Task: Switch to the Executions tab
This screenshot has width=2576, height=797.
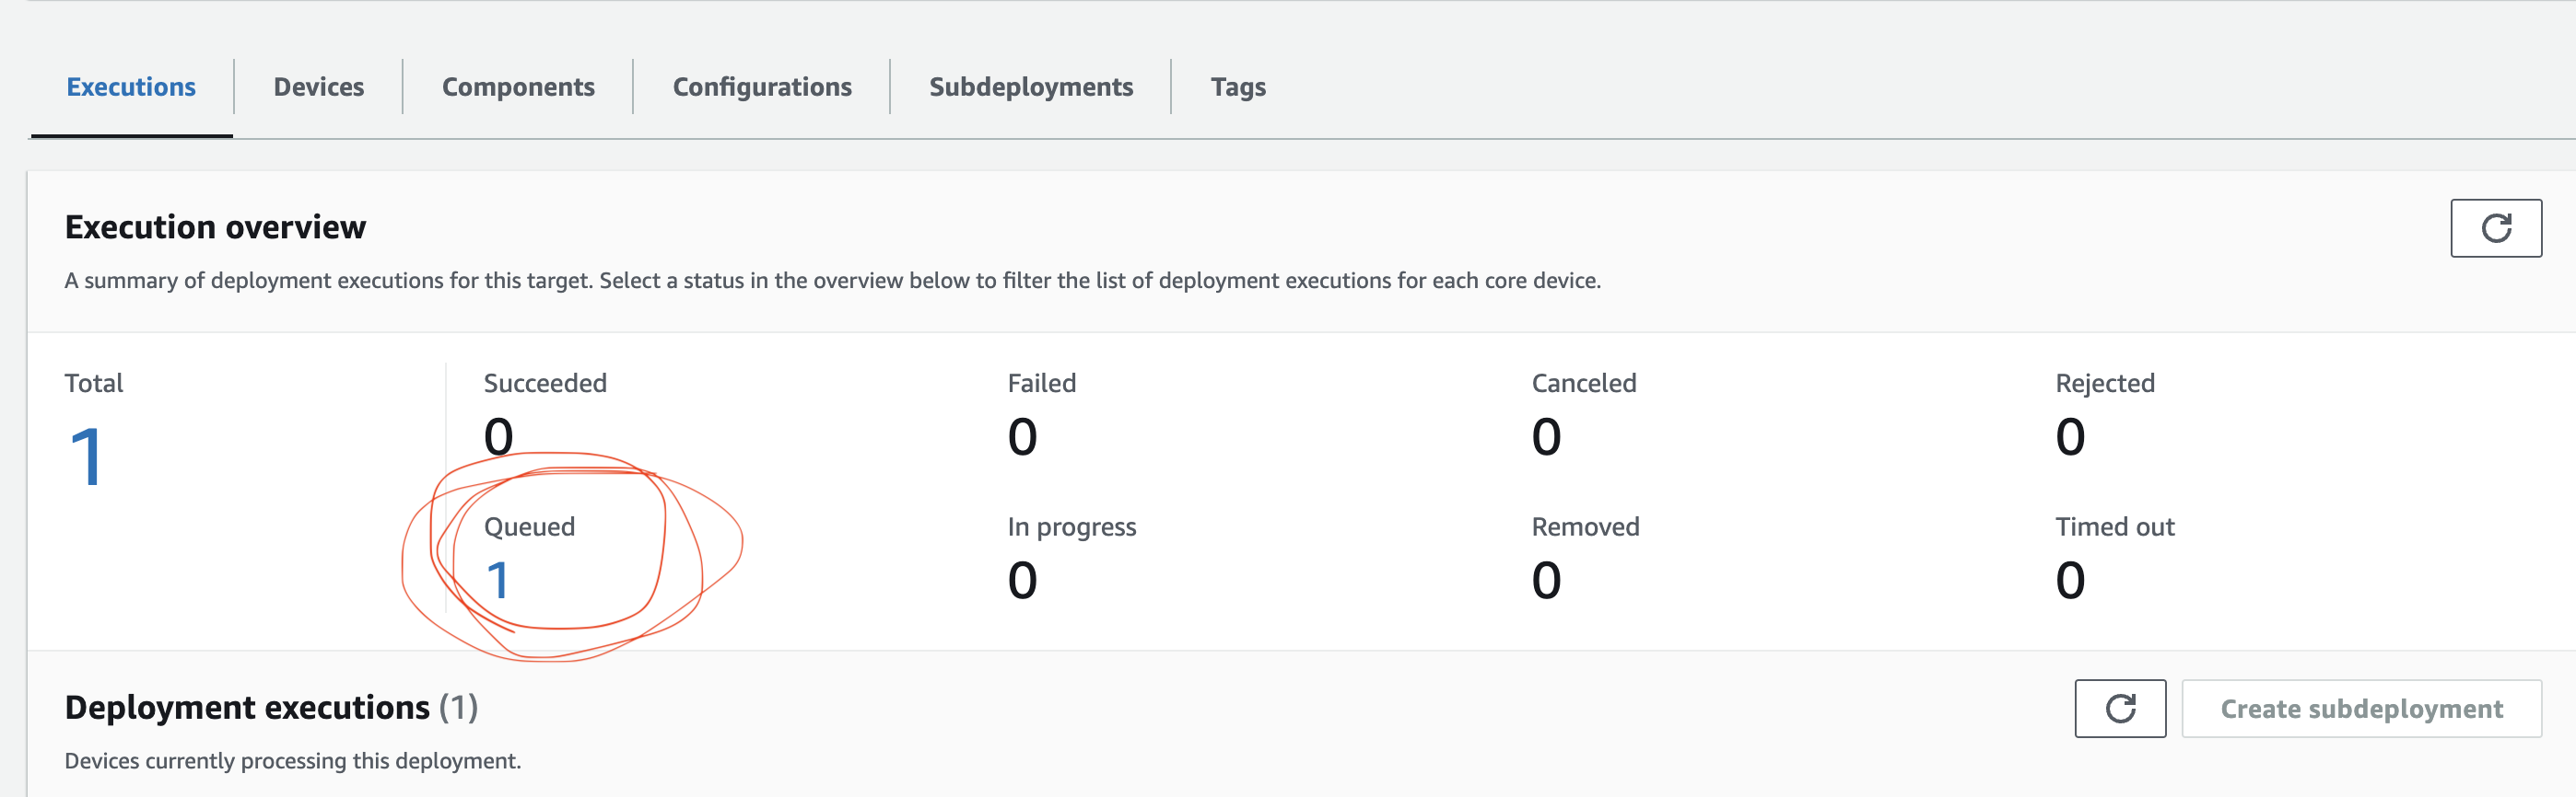Action: click(131, 87)
